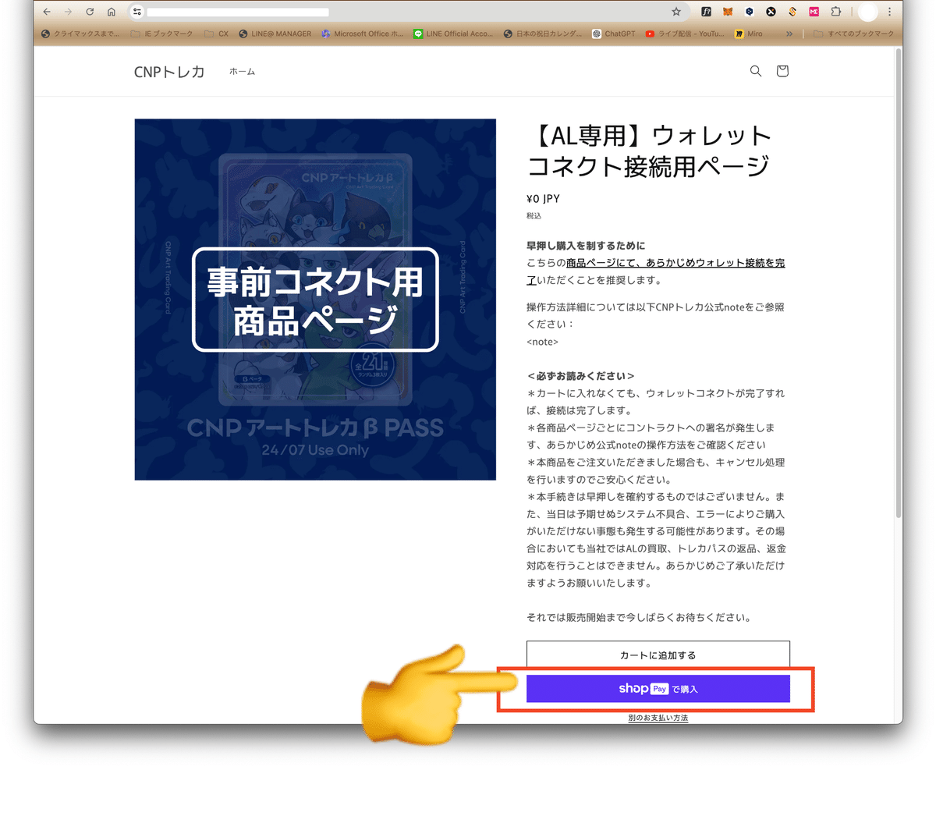Open the LINE@ MANAGER bookmark
The height and width of the screenshot is (816, 936).
pos(275,34)
